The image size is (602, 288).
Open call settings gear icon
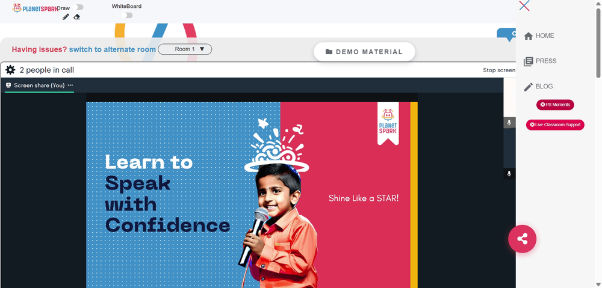[10, 70]
